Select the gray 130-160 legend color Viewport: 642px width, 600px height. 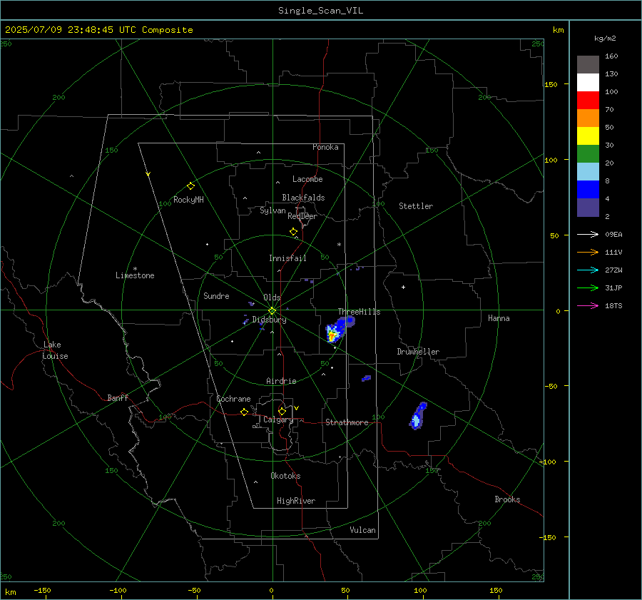(588, 65)
